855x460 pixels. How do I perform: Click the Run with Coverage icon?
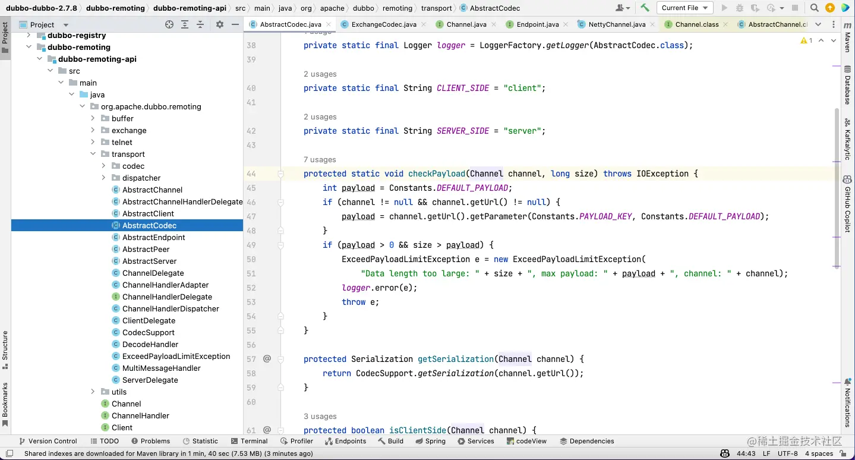pos(755,8)
